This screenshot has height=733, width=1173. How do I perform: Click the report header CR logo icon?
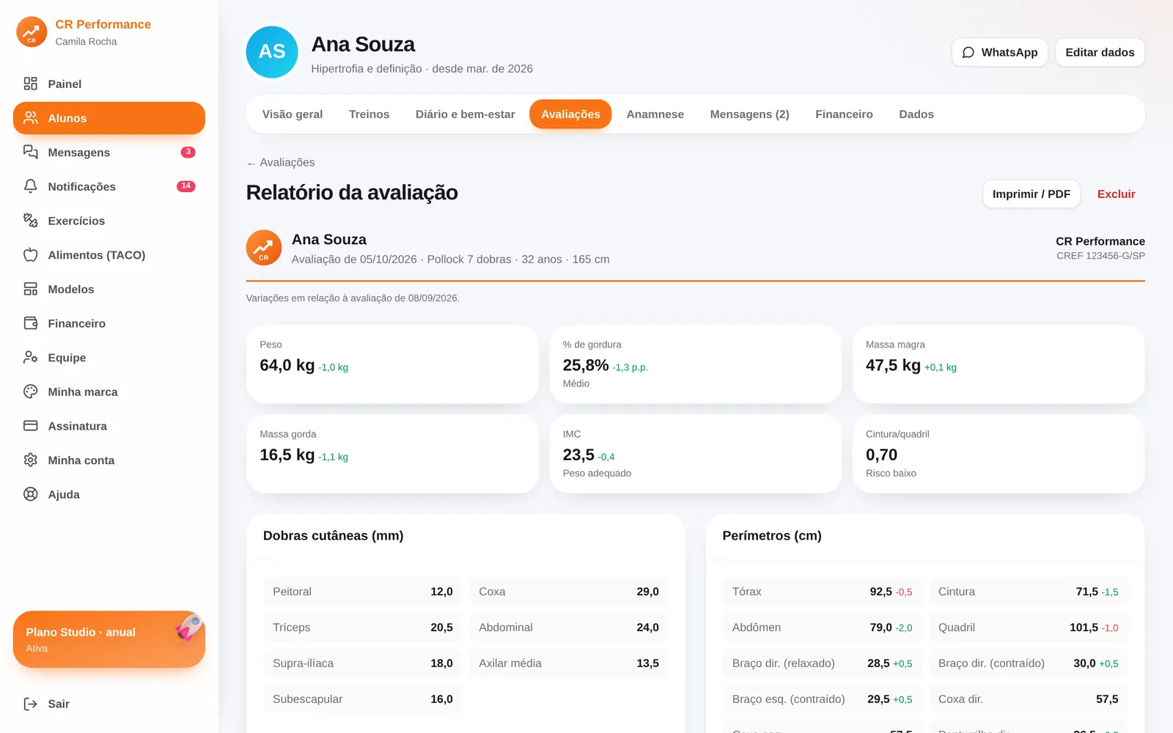(x=264, y=248)
